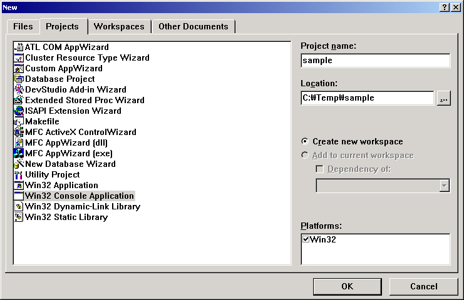Select the Database Project icon
The height and width of the screenshot is (300, 464).
click(19, 79)
